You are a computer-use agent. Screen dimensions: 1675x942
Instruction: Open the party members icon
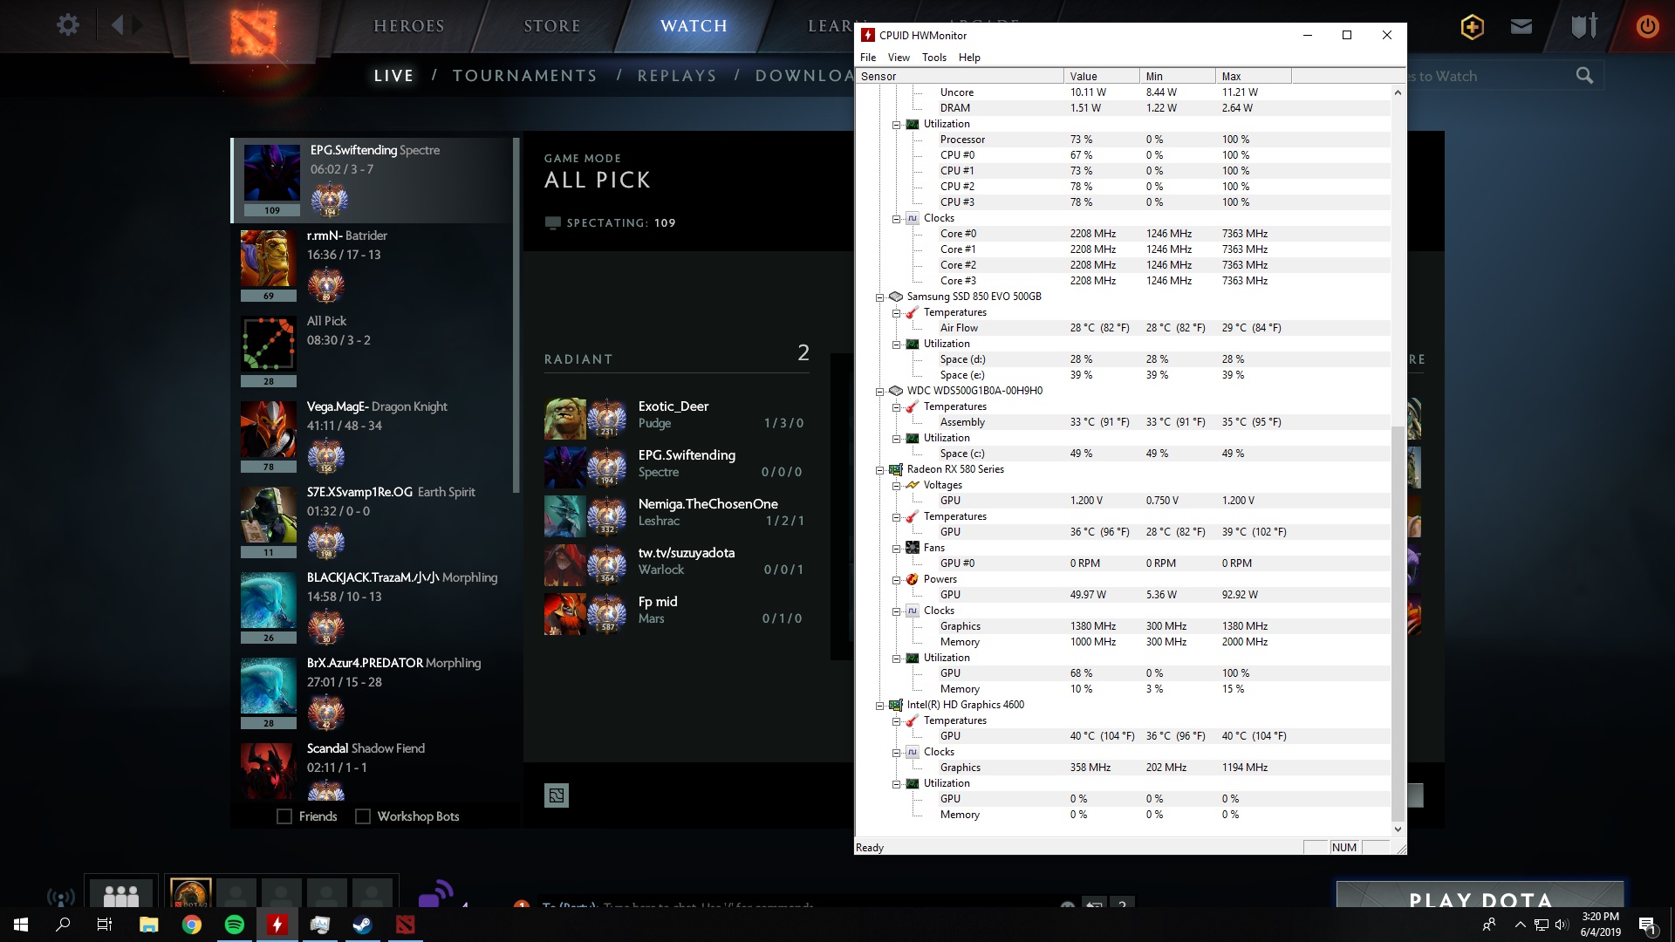coord(121,895)
